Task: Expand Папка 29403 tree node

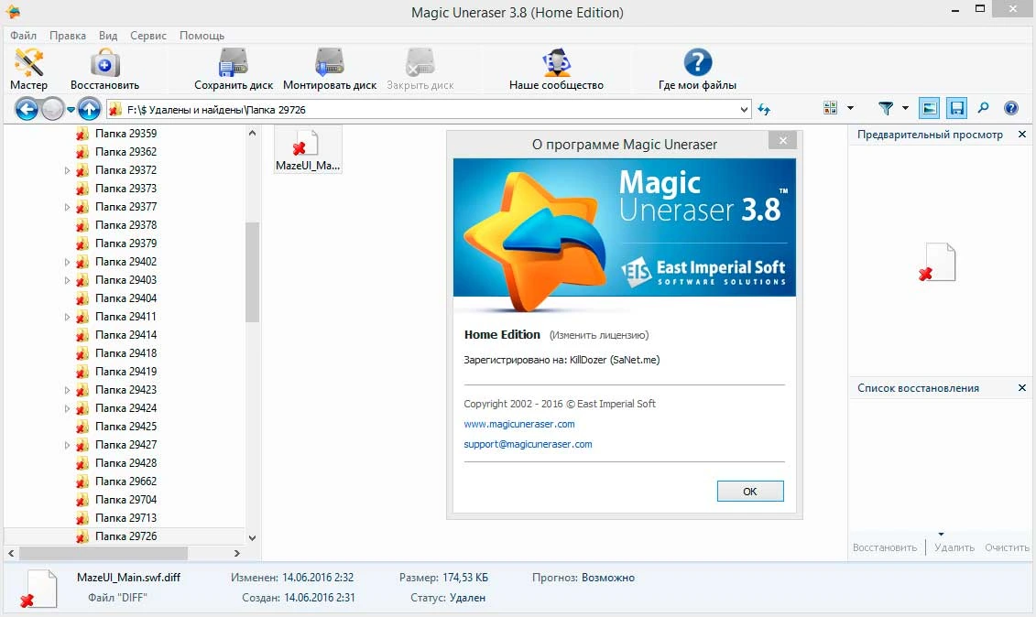Action: (x=67, y=280)
